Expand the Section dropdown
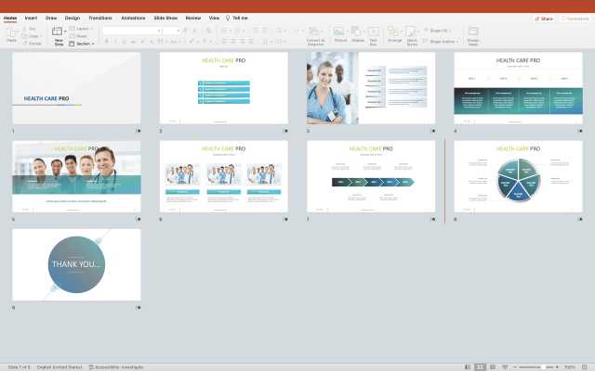The width and height of the screenshot is (595, 371). pyautogui.click(x=84, y=43)
